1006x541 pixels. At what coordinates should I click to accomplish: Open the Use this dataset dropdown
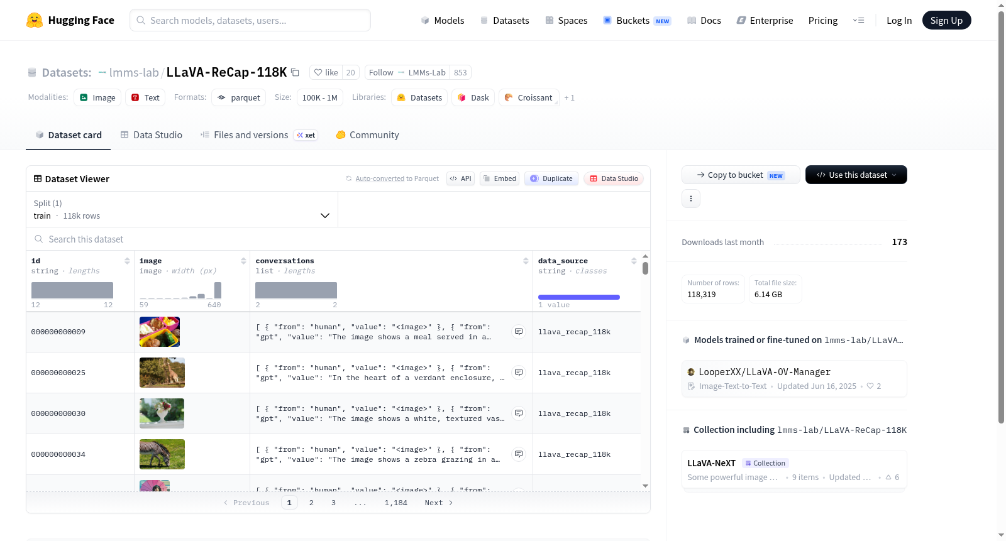click(856, 175)
